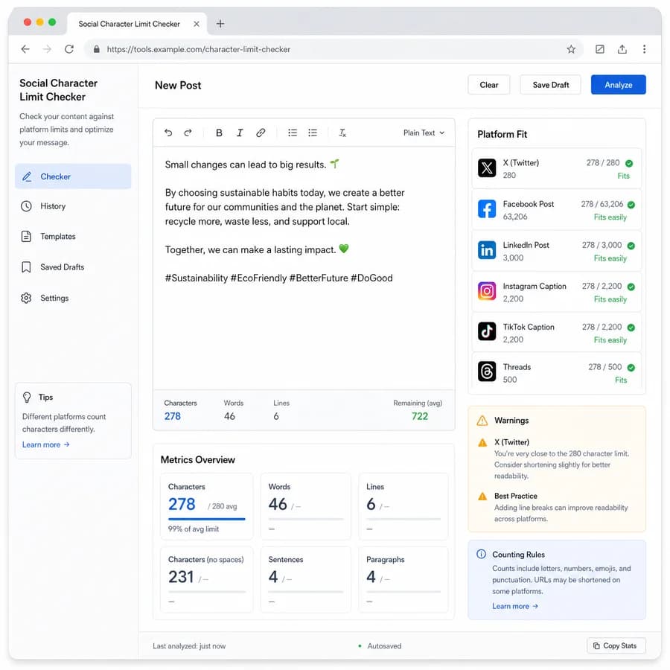Image resolution: width=670 pixels, height=670 pixels.
Task: Click the TikTok platform logo
Action: tap(487, 331)
